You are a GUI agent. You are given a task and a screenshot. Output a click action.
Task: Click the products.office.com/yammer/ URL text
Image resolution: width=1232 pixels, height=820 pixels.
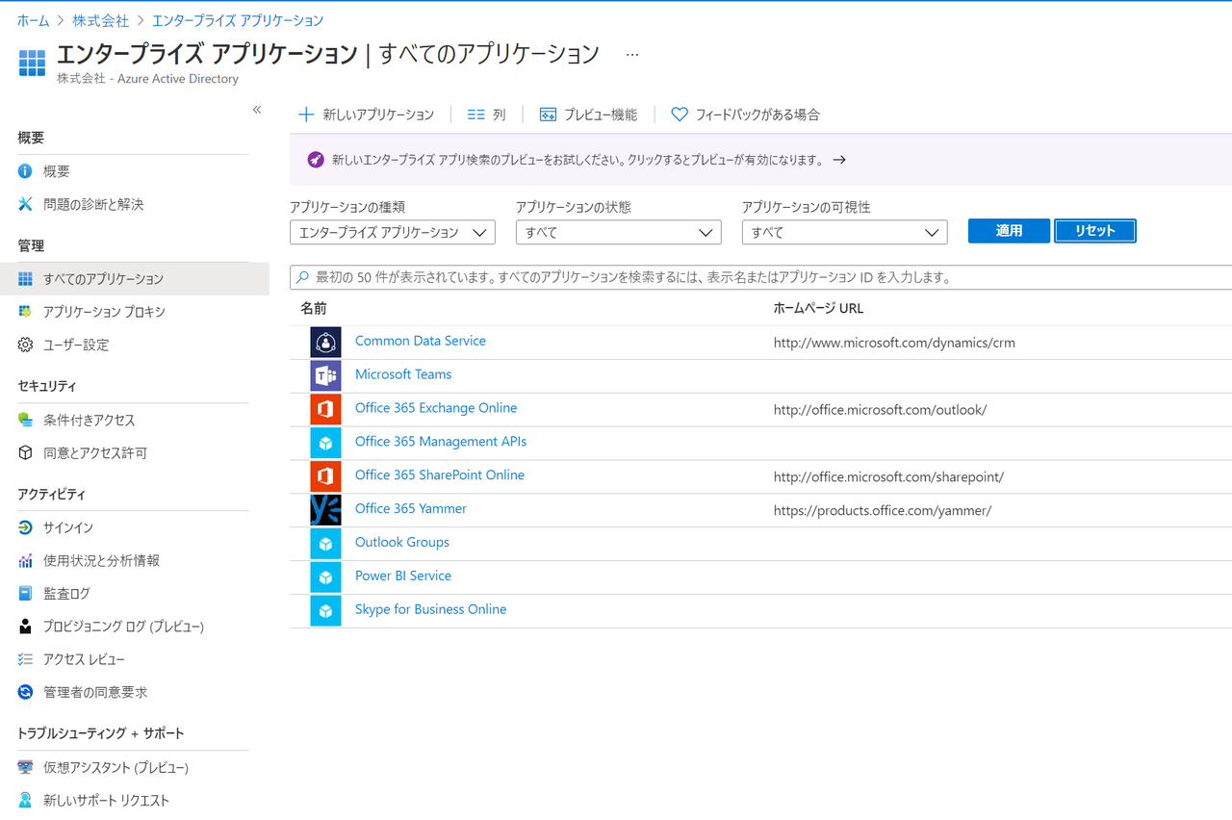[883, 511]
